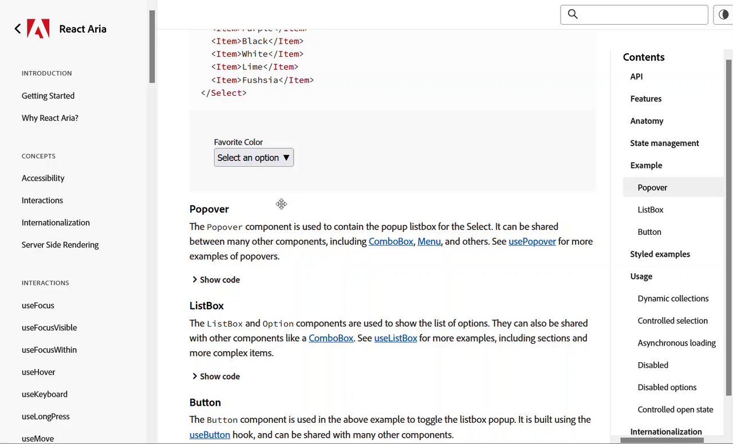Open the ComboBox link in Popover paragraph

391,241
